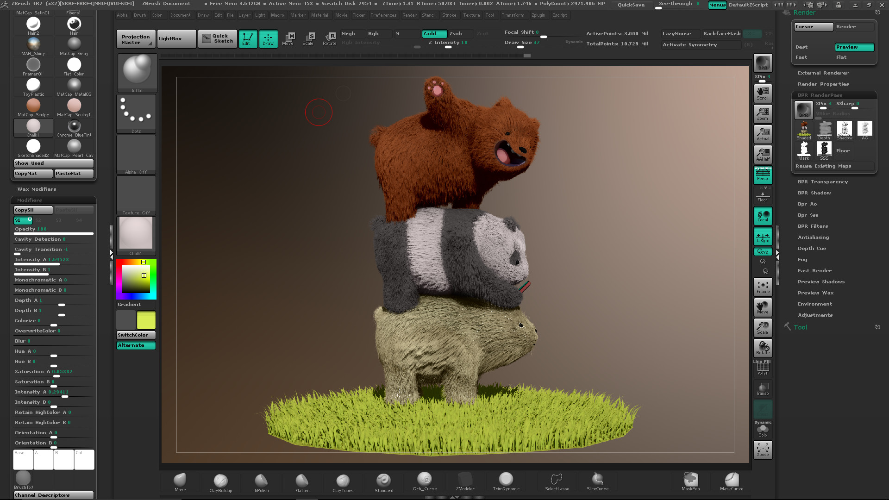The height and width of the screenshot is (500, 889).
Task: Click the Frame mesh icon
Action: [763, 287]
